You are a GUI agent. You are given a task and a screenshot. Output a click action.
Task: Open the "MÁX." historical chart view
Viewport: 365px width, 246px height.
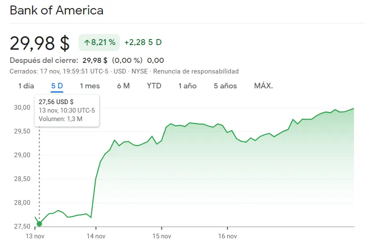(x=264, y=86)
